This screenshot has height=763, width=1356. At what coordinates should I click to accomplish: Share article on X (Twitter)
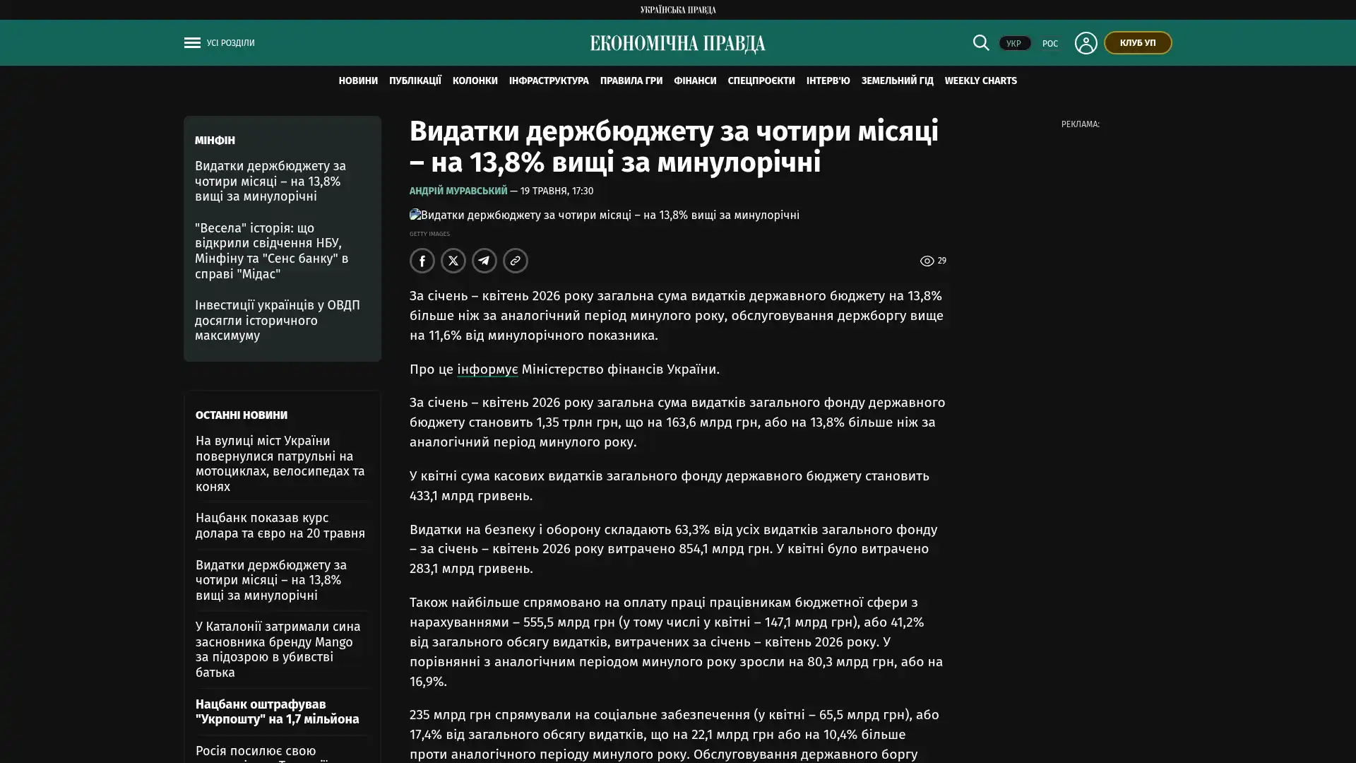tap(453, 261)
